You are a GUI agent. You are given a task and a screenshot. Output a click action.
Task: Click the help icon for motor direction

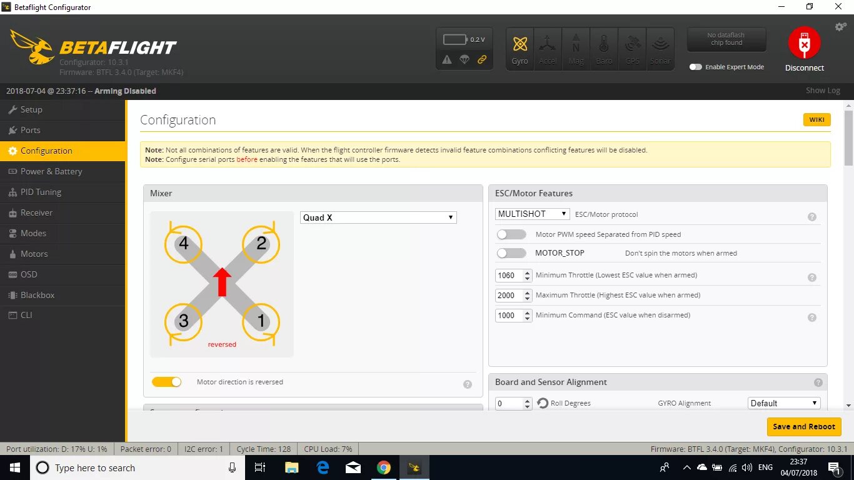pyautogui.click(x=468, y=384)
